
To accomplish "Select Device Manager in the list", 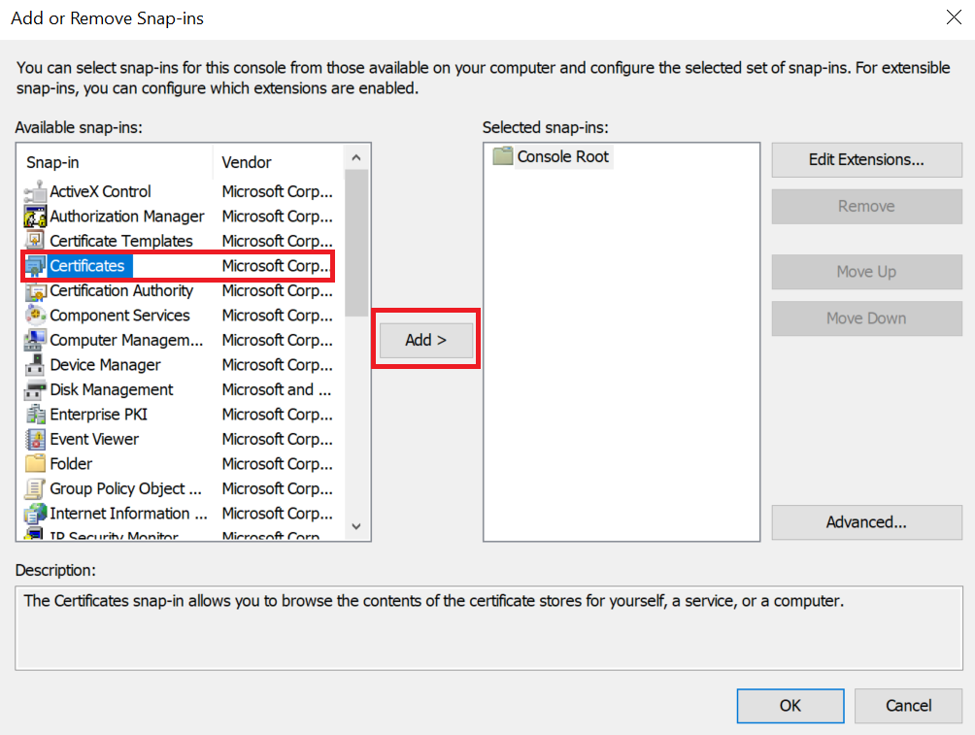I will [x=105, y=365].
